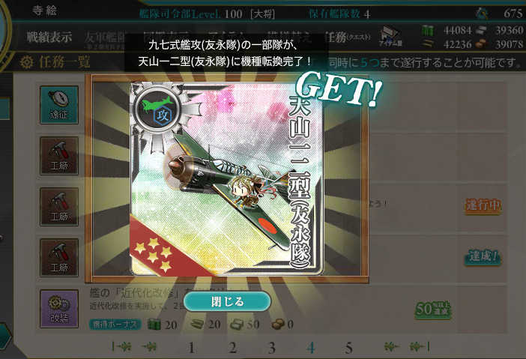This screenshot has height=359, width=526.
Task: Go to quest page 5
Action: click(349, 348)
